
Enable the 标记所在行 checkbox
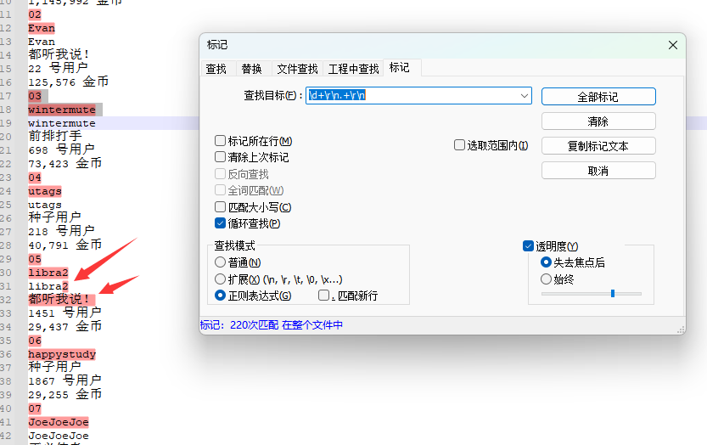tap(221, 141)
